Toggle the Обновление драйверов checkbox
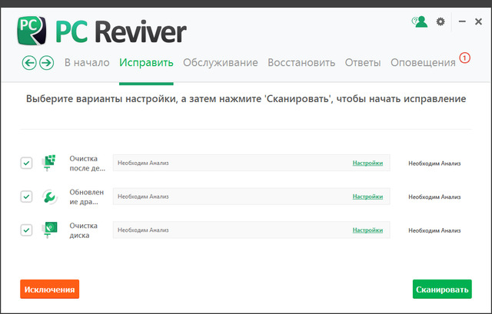This screenshot has height=314, width=492. point(26,197)
